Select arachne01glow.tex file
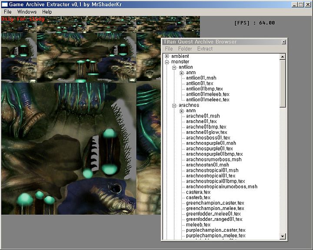 coord(206,132)
